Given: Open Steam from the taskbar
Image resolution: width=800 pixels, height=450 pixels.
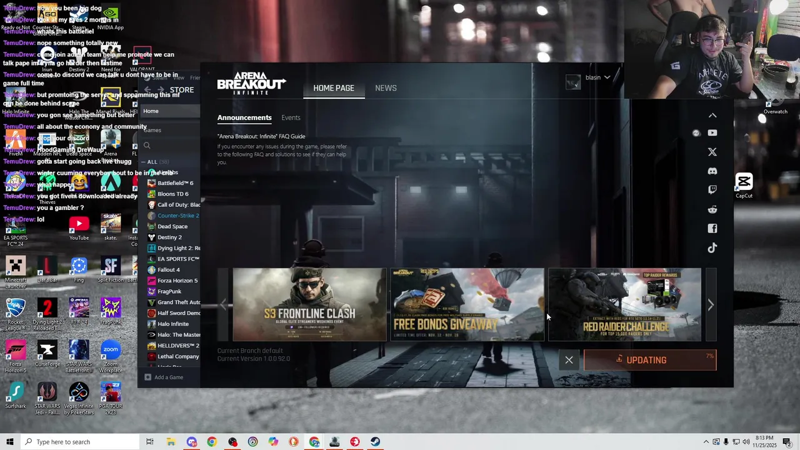Looking at the screenshot, I should [376, 442].
